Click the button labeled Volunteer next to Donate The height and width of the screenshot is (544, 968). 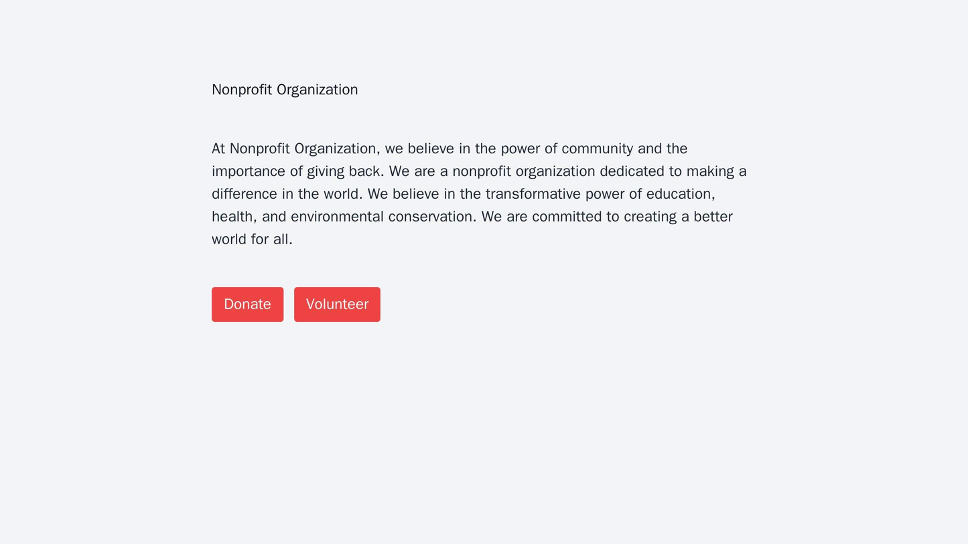[336, 304]
